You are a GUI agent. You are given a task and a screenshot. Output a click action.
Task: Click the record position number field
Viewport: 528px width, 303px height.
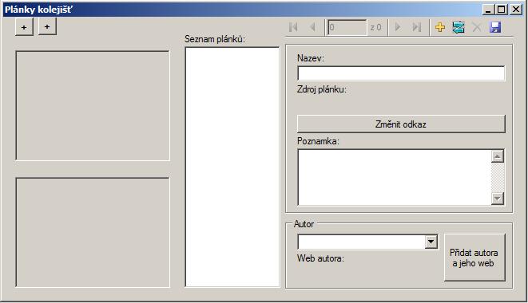pos(347,27)
